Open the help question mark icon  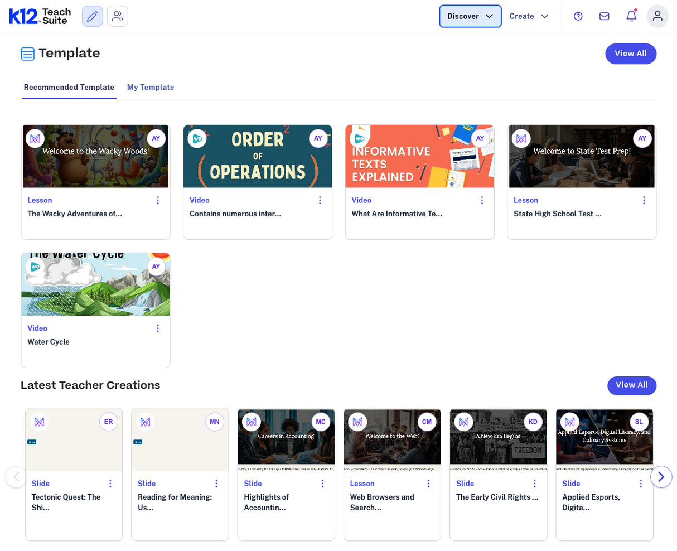pyautogui.click(x=578, y=16)
